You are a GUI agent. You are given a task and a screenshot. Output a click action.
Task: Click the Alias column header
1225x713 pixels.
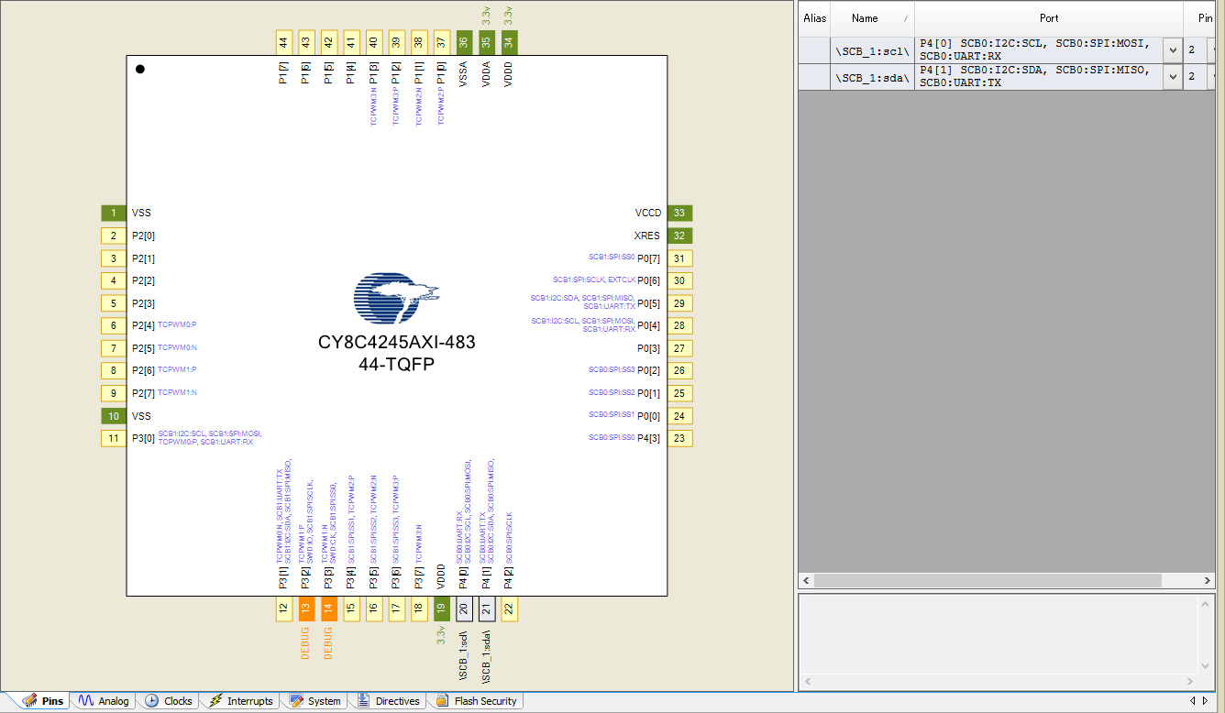(x=814, y=18)
